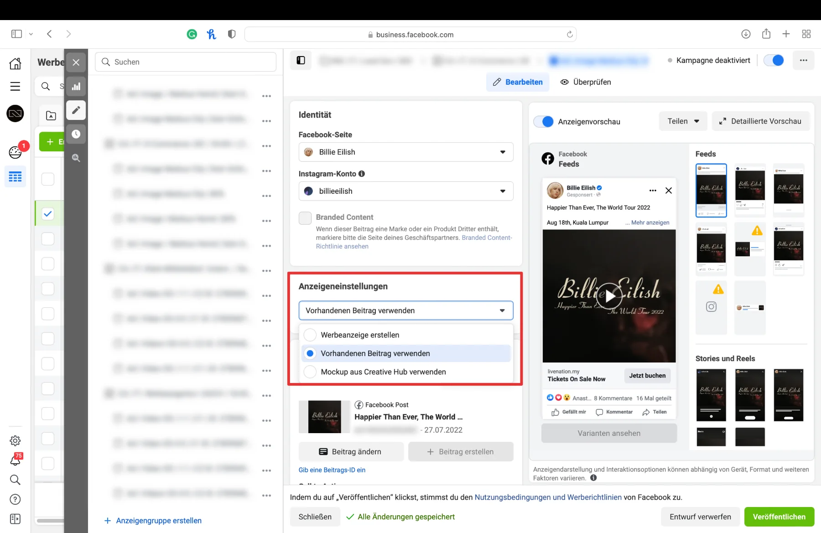This screenshot has height=533, width=821.
Task: Open the help question mark icon
Action: click(15, 499)
